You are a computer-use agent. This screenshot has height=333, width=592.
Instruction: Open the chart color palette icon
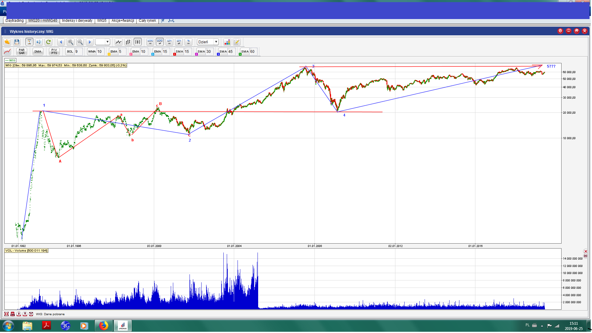(227, 42)
